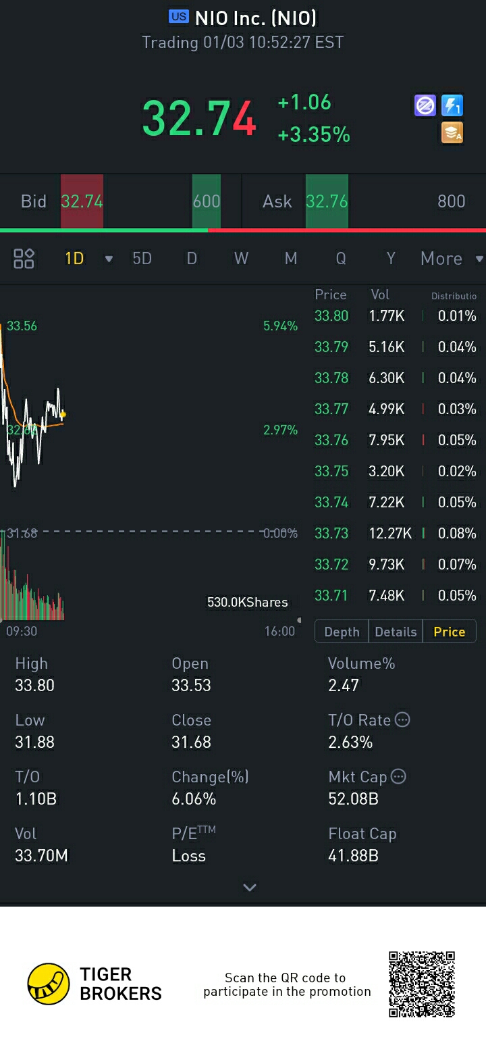Select the M monthly chart timeframe

291,258
